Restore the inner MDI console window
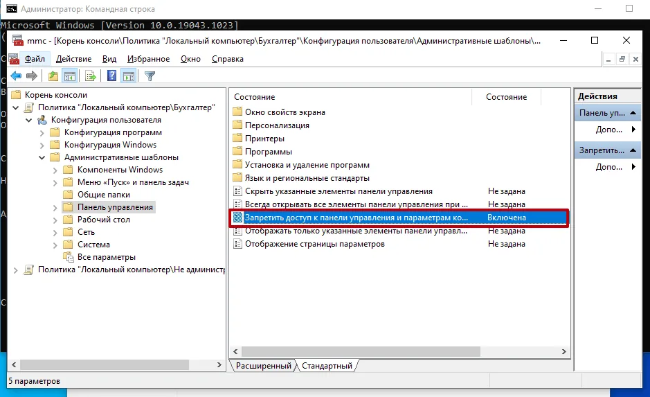Viewport: 650px width, 397px height. [x=622, y=60]
